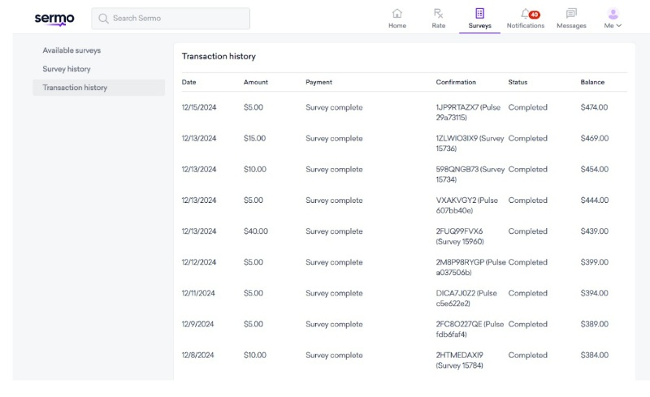The image size is (650, 397).
Task: Click the $469.00 balance cell
Action: coord(595,138)
